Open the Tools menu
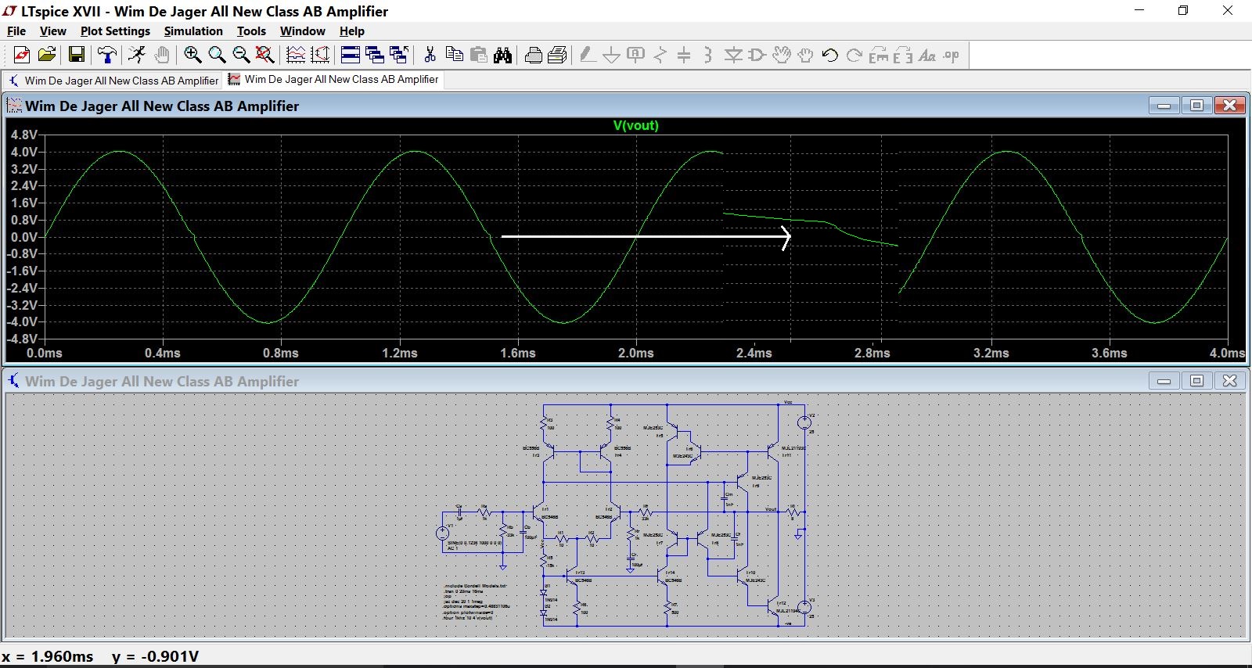1252x668 pixels. point(251,31)
